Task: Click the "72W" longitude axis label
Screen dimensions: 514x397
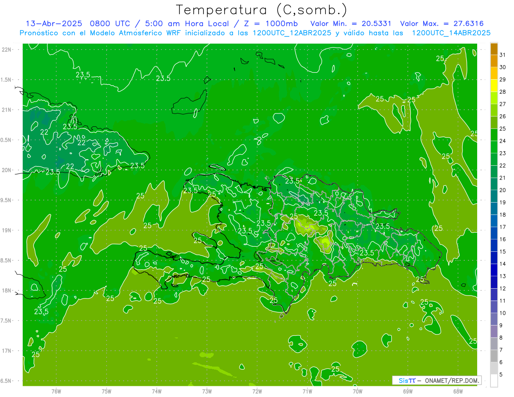Action: click(x=257, y=391)
